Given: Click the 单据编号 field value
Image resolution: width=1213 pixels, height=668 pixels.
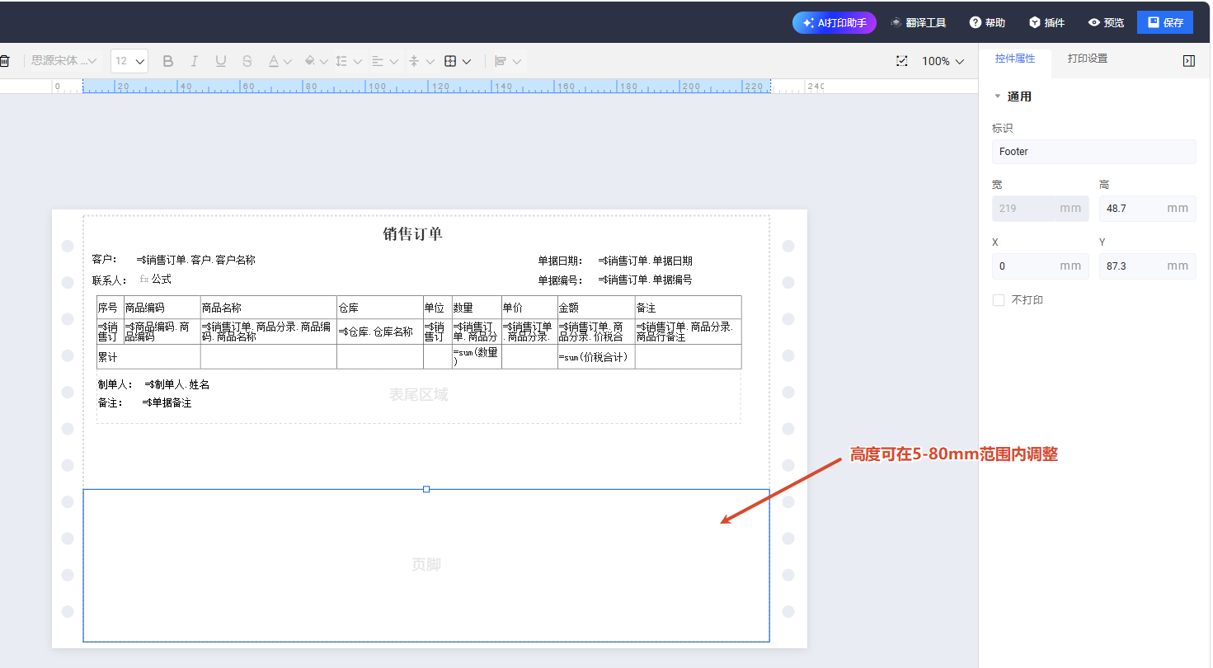Looking at the screenshot, I should pyautogui.click(x=646, y=280).
